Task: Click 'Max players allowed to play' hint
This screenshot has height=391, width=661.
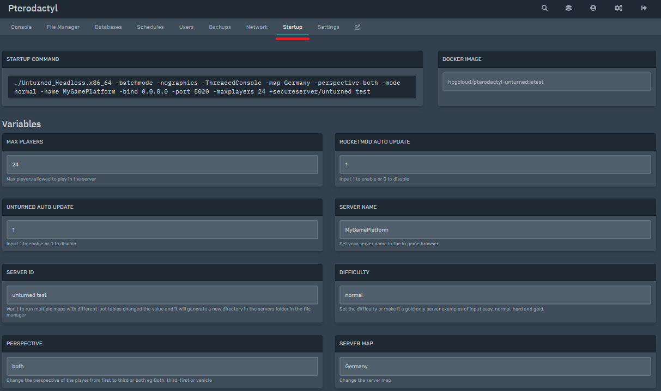Action: (x=51, y=179)
